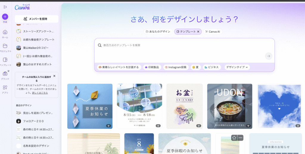Click the メンバーを招待 button
The image size is (305, 154).
pyautogui.click(x=37, y=19)
